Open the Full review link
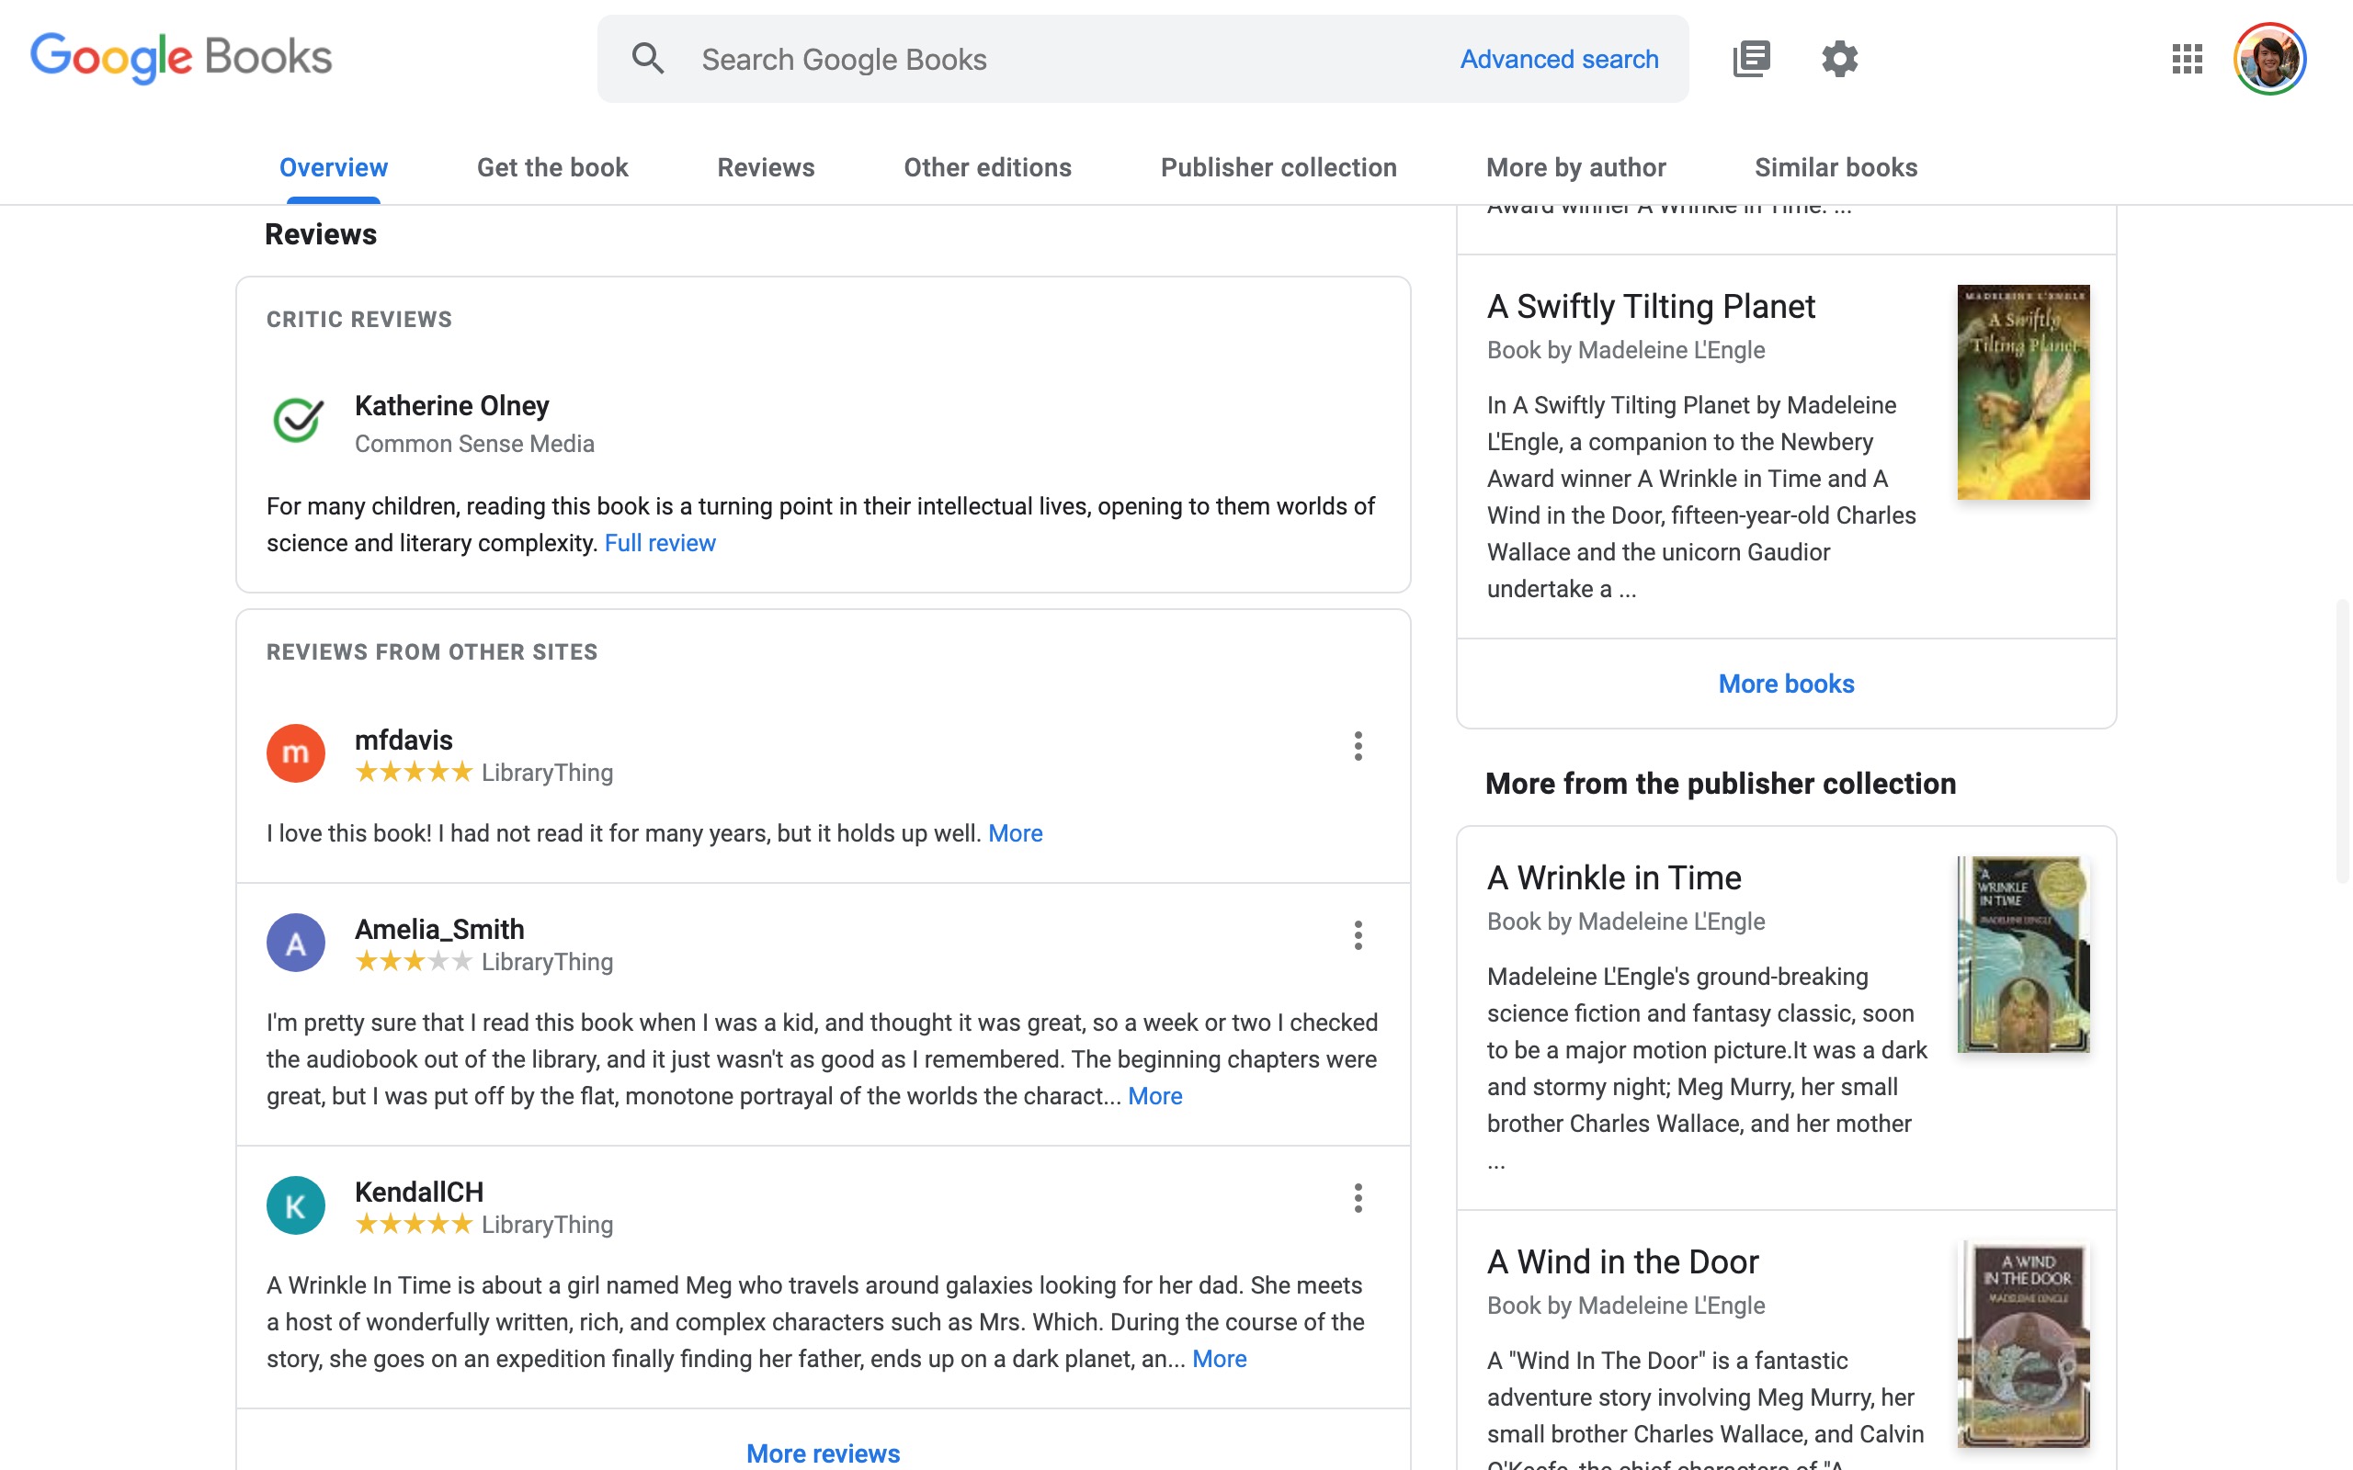This screenshot has height=1470, width=2353. (660, 542)
